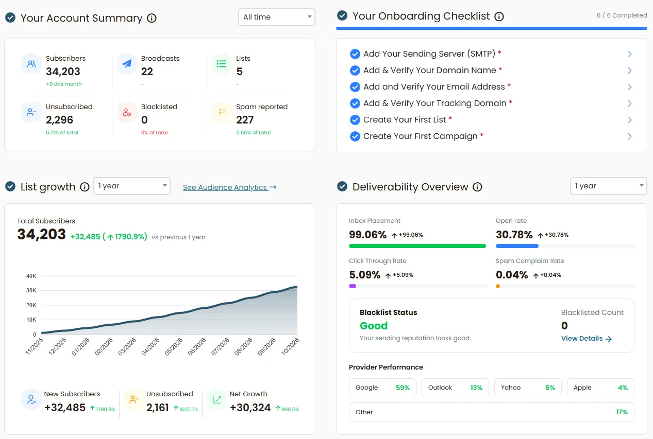Expand the Create Your First Campaign chevron
The height and width of the screenshot is (439, 653).
(x=630, y=136)
